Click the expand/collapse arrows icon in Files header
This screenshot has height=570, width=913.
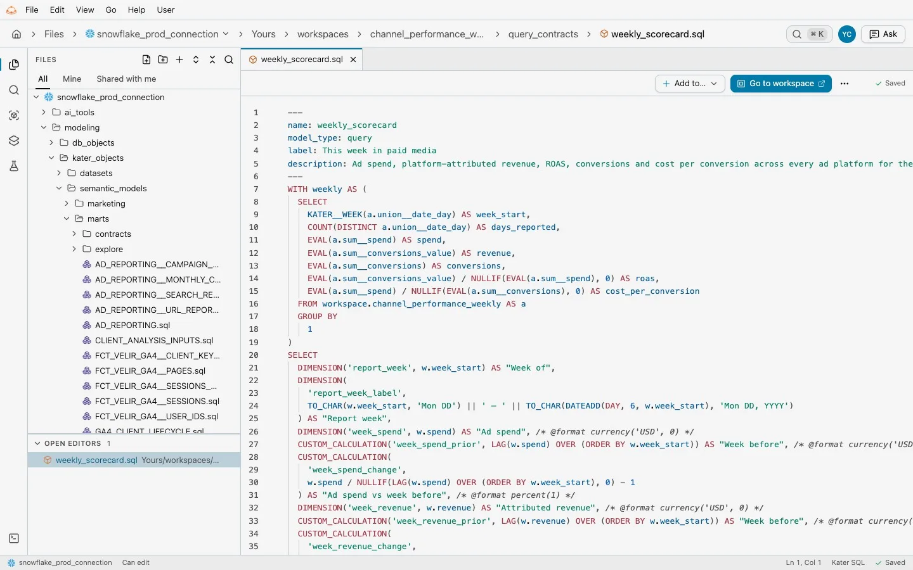(196, 60)
